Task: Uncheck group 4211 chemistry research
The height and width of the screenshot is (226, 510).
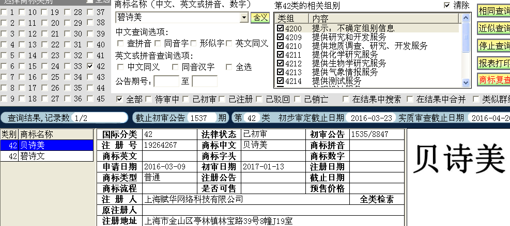Action: [x=281, y=55]
